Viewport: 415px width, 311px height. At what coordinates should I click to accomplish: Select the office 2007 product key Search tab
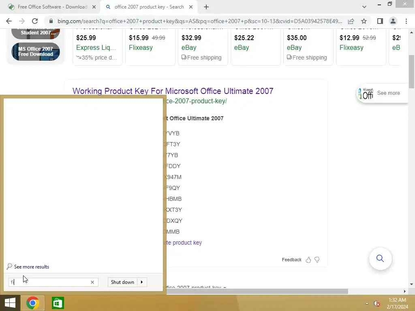[149, 7]
